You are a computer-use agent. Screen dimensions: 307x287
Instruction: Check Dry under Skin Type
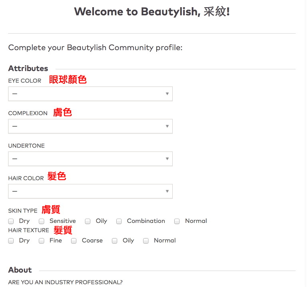point(11,221)
